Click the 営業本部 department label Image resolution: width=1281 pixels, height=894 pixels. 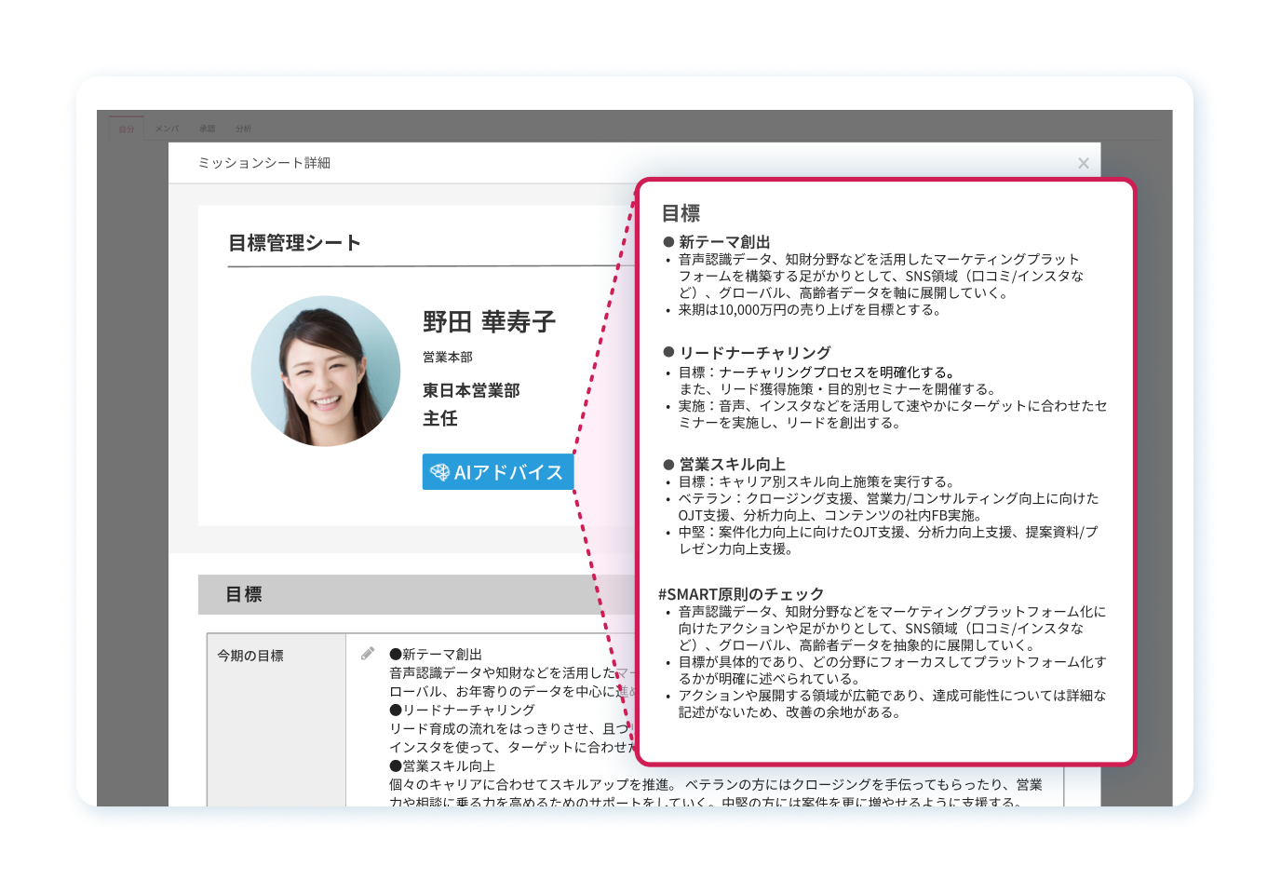point(447,358)
